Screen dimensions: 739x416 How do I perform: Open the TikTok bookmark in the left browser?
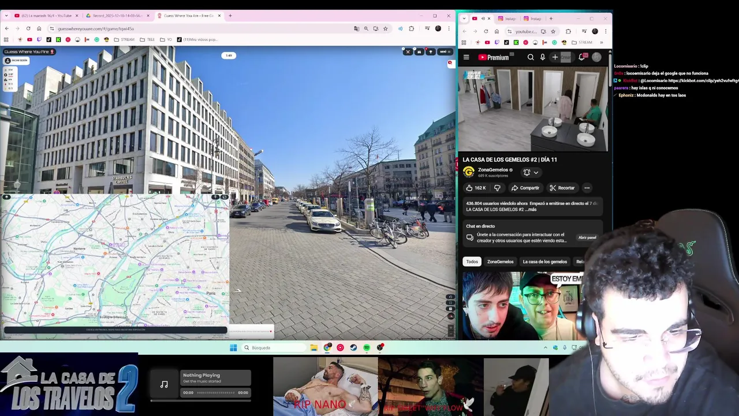[x=48, y=39]
